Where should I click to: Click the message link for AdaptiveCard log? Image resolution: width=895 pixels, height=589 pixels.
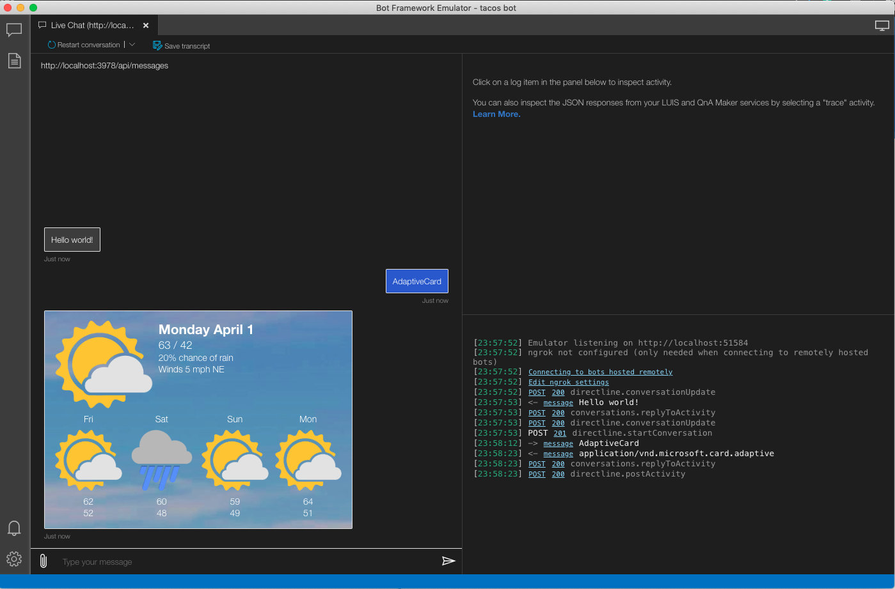(558, 443)
